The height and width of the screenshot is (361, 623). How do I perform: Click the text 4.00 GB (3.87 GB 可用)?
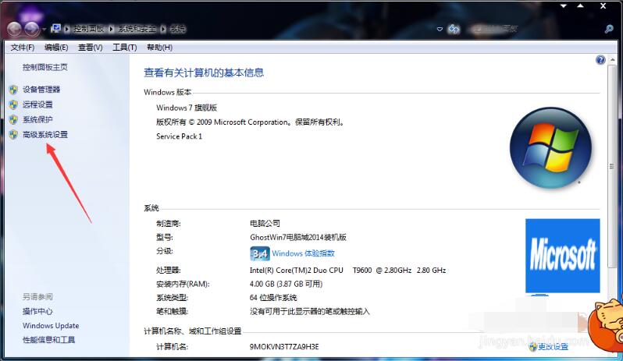pos(286,284)
